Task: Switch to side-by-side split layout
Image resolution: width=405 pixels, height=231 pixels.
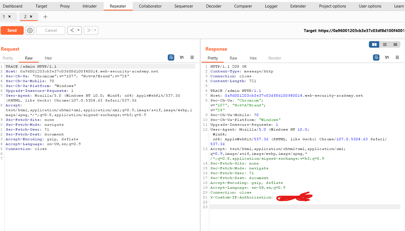Action: pos(374,44)
